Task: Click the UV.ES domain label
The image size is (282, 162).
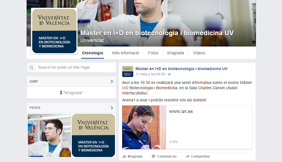Action: (173, 142)
